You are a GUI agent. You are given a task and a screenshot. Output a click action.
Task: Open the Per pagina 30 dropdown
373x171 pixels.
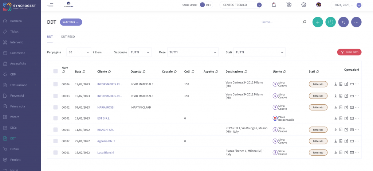pos(79,52)
